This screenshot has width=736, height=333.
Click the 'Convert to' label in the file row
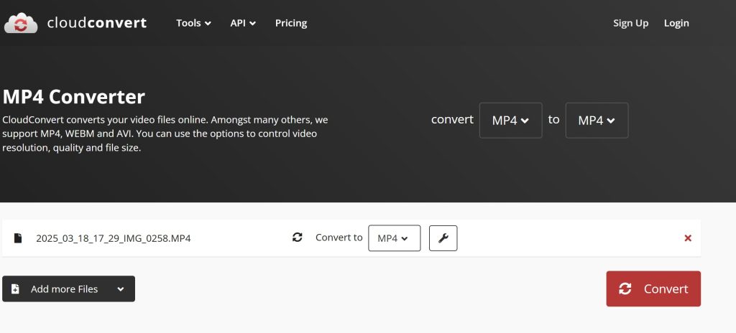tap(339, 238)
